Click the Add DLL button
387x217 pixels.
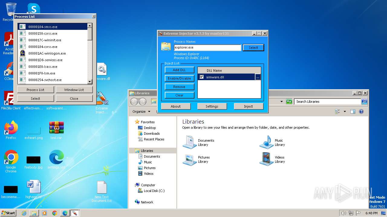point(179,70)
